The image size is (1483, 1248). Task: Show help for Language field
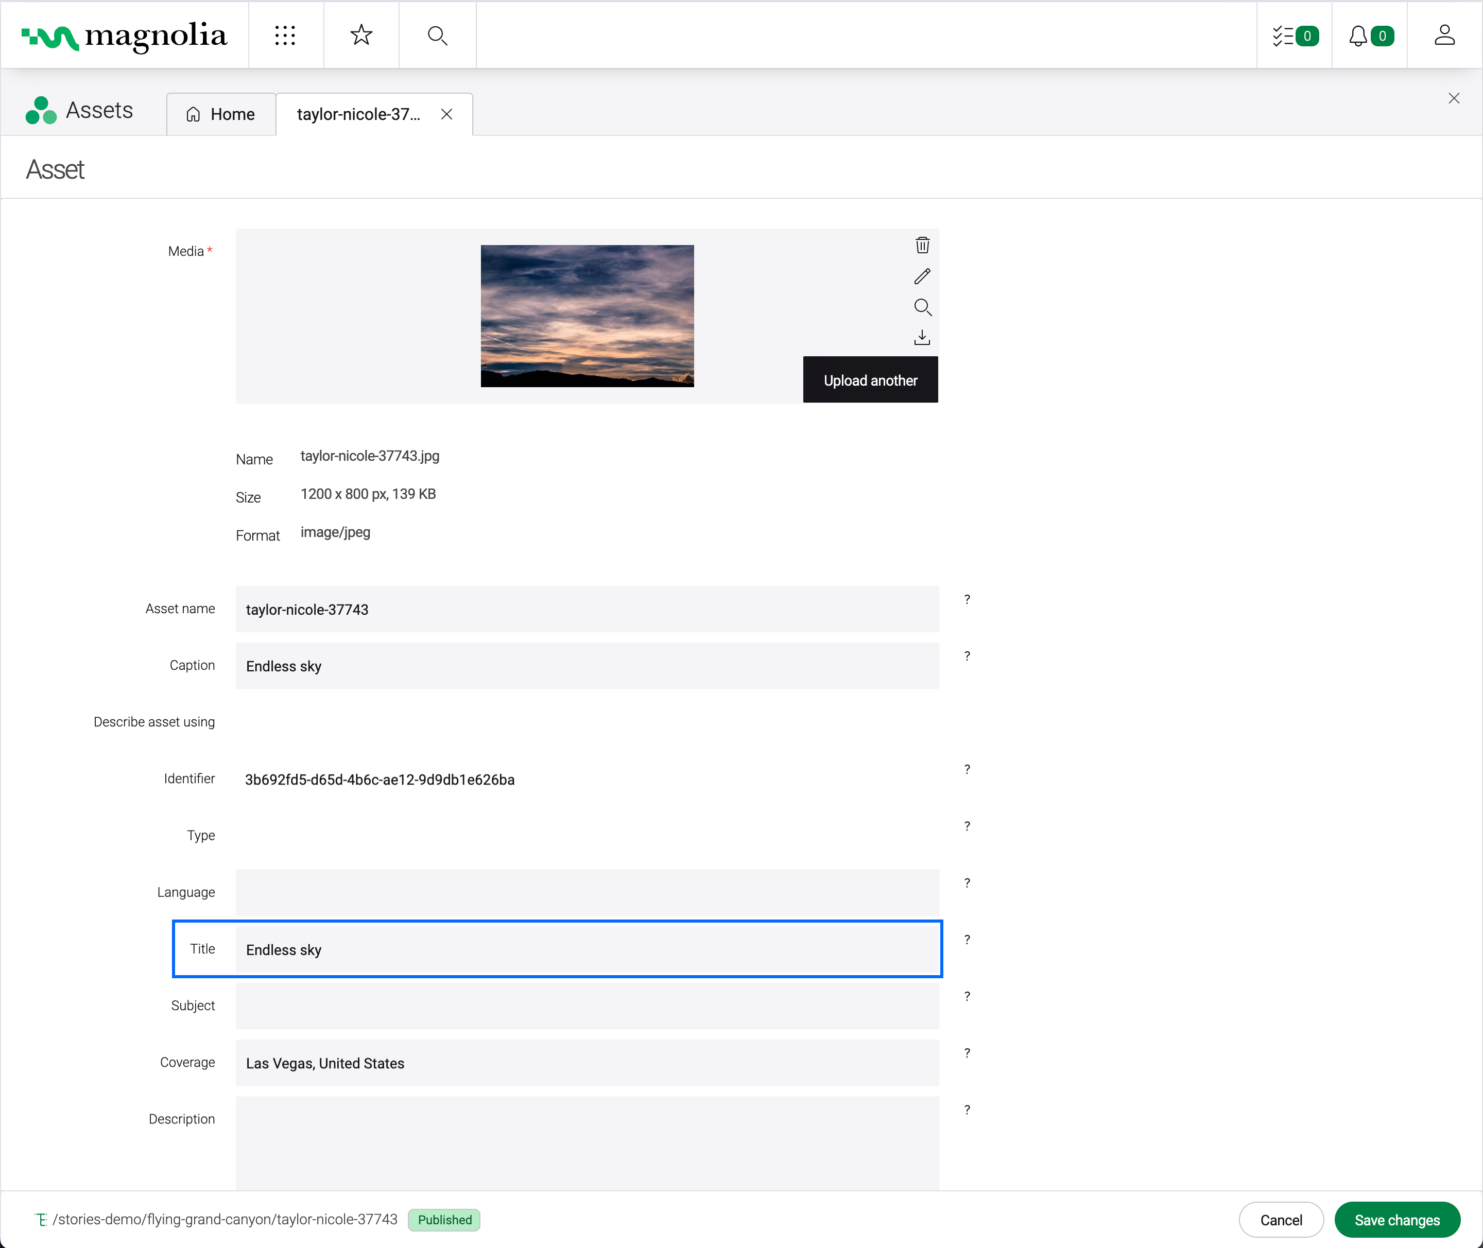pyautogui.click(x=967, y=883)
